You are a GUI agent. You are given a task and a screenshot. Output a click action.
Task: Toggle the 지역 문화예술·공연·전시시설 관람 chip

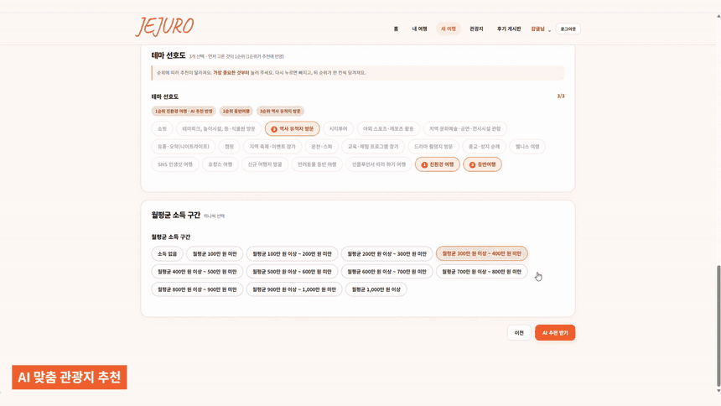[465, 129]
